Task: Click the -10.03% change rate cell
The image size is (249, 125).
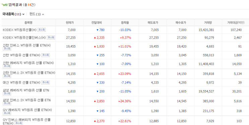Action: pos(125,30)
